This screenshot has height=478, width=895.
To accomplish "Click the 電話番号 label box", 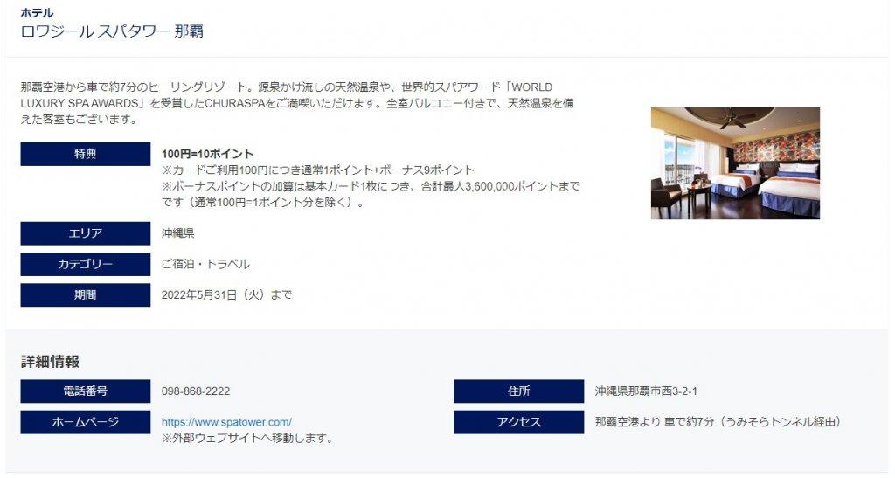I will pos(86,391).
